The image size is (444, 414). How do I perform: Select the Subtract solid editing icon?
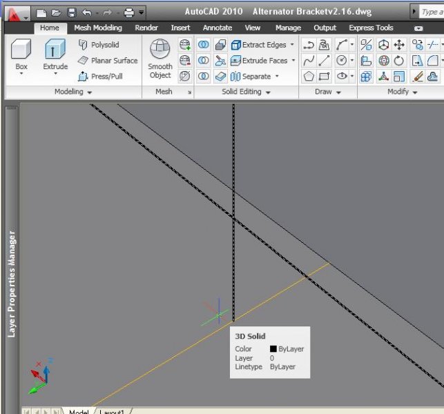tap(203, 61)
